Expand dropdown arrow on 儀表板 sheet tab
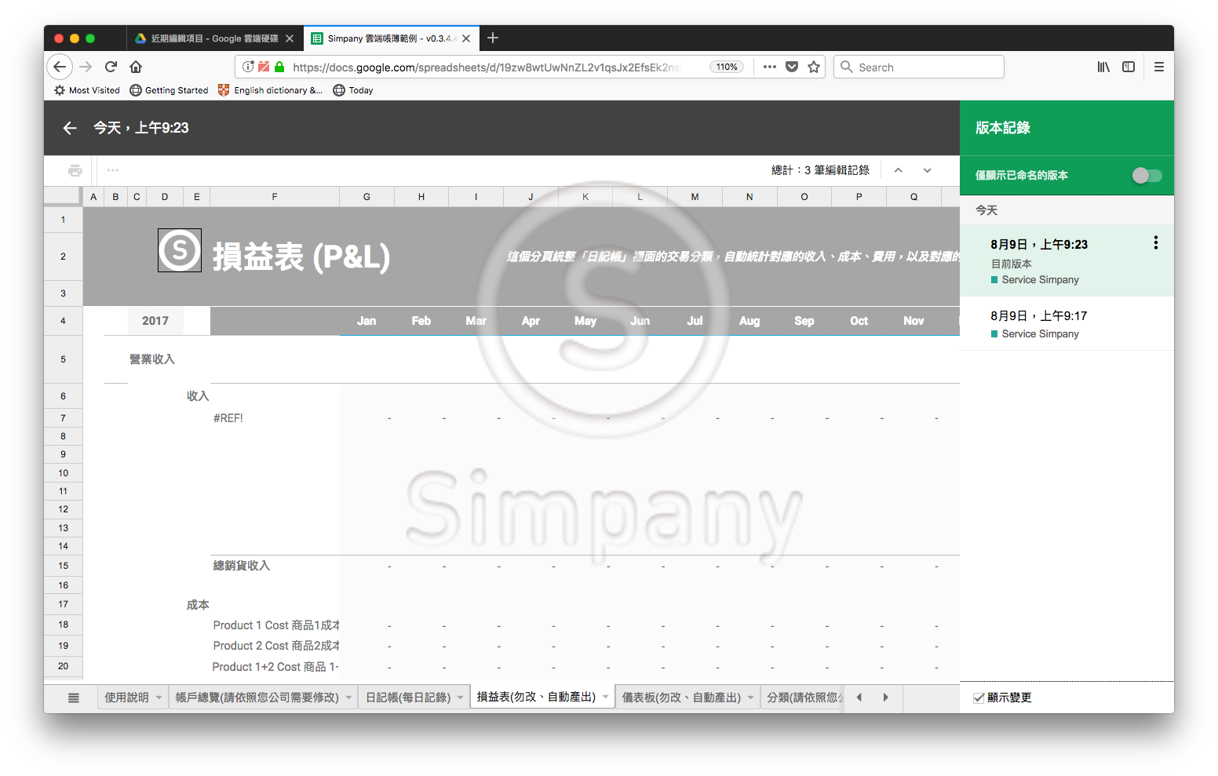Image resolution: width=1218 pixels, height=776 pixels. (x=750, y=698)
